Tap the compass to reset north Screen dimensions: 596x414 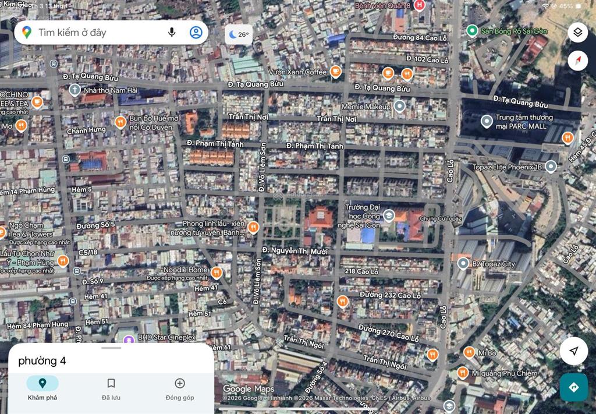click(577, 61)
